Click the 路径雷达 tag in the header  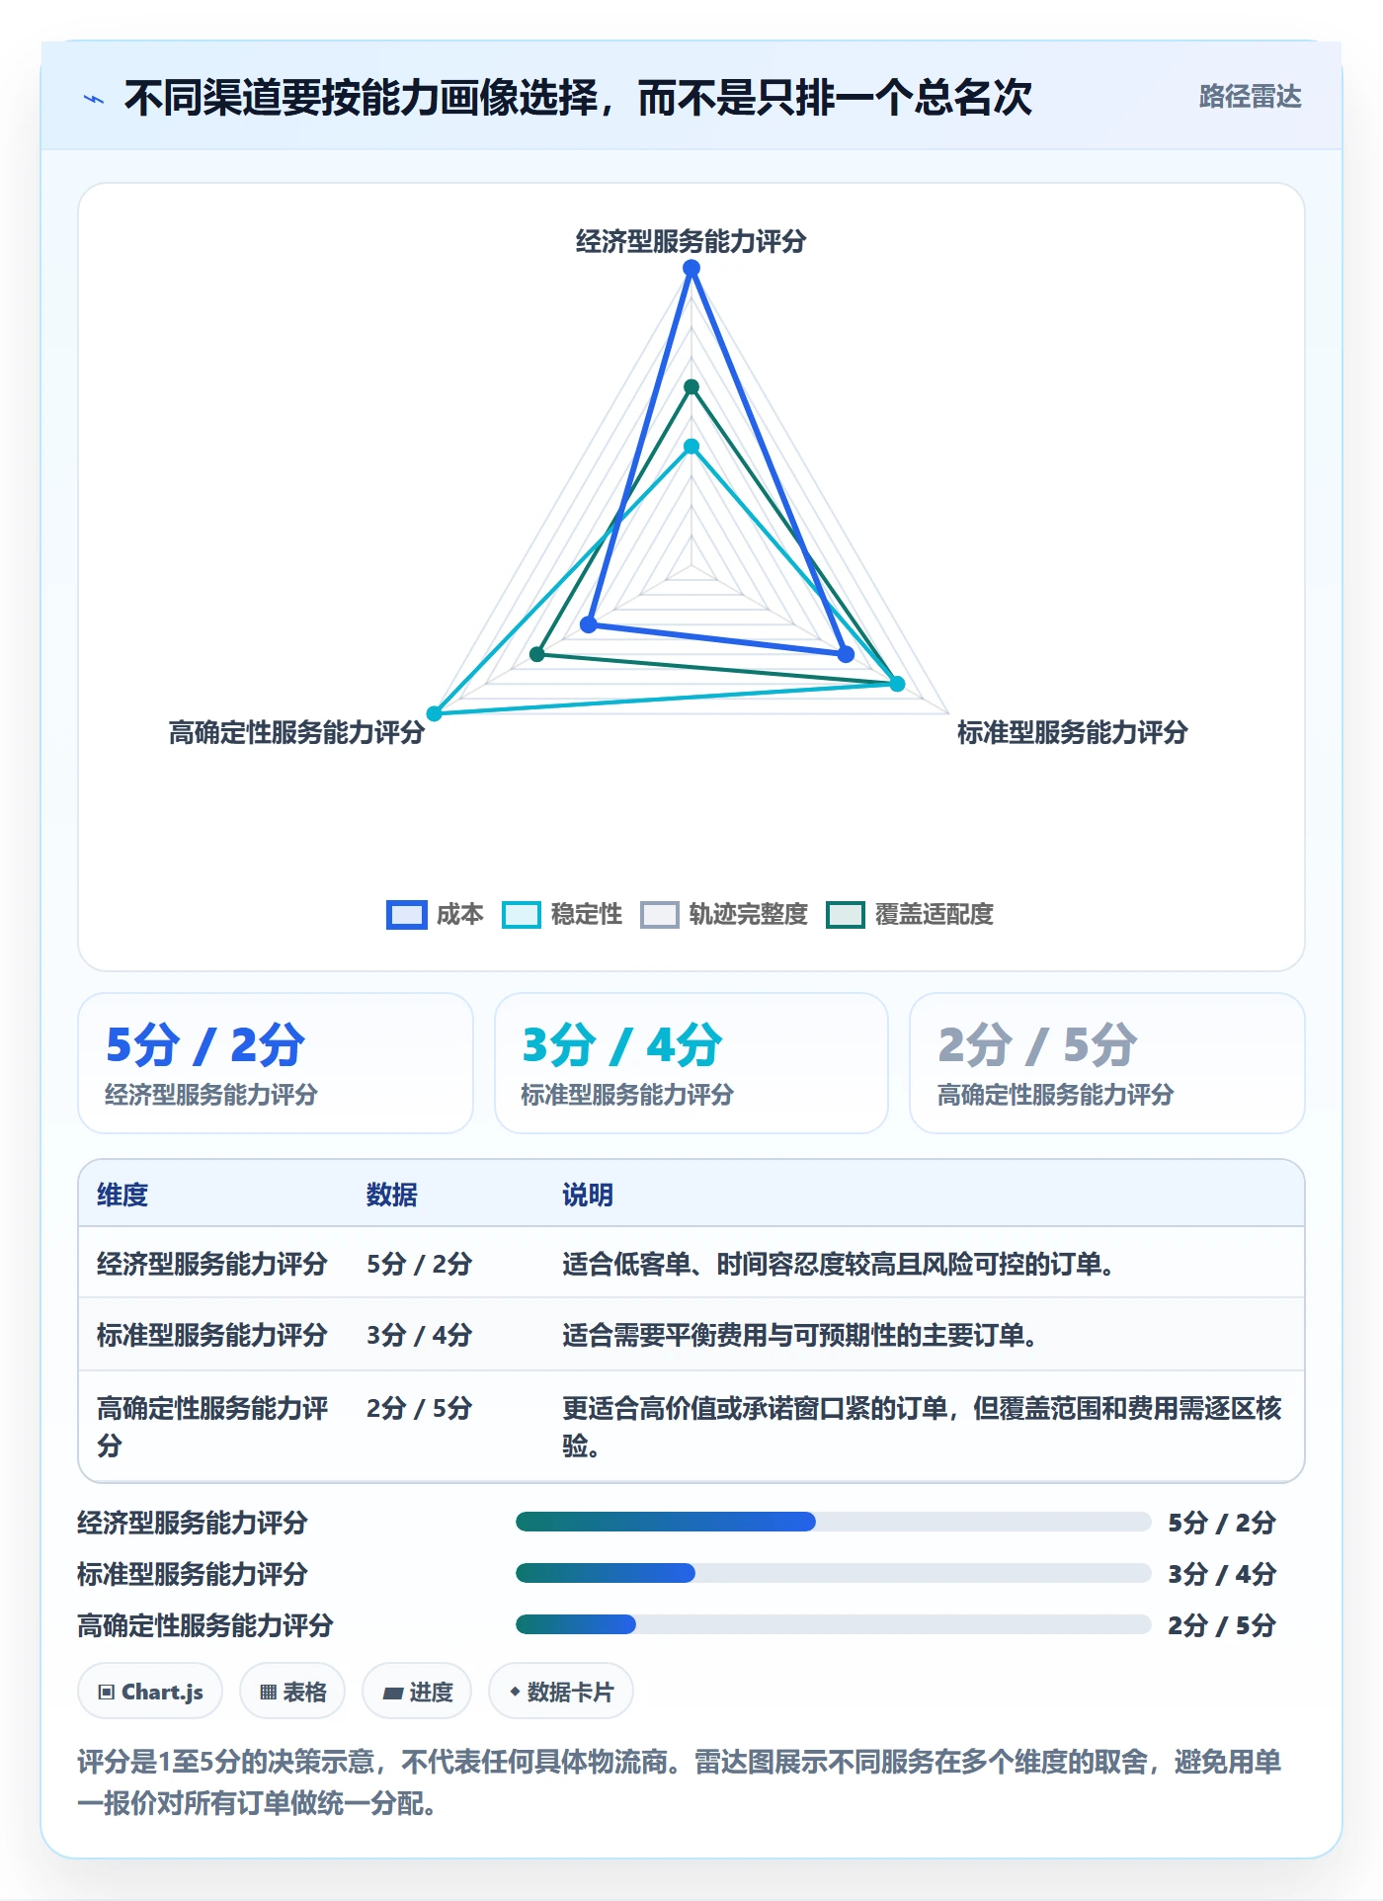coord(1250,97)
